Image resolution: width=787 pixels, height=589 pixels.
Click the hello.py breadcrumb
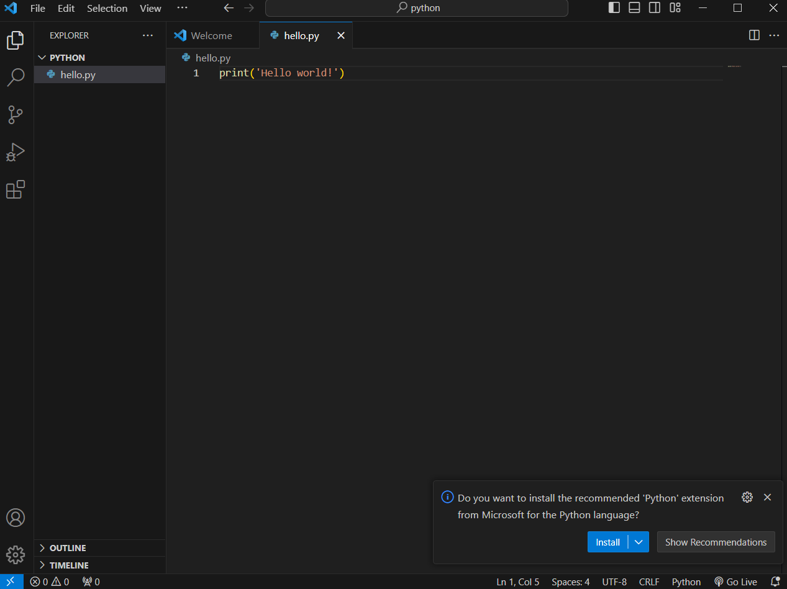click(206, 58)
